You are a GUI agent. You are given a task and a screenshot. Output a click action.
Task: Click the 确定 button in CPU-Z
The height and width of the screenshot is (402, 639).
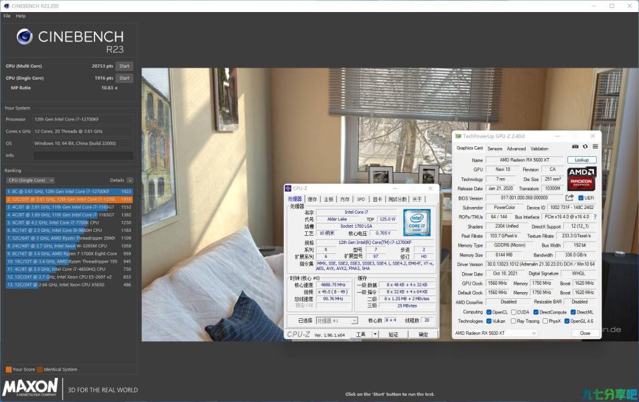point(423,334)
